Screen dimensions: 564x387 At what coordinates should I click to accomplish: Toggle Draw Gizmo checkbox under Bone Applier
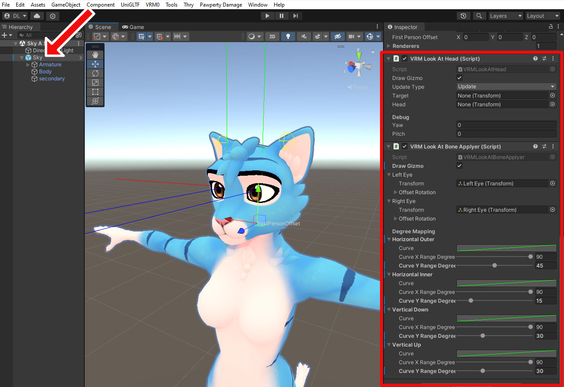click(x=459, y=166)
